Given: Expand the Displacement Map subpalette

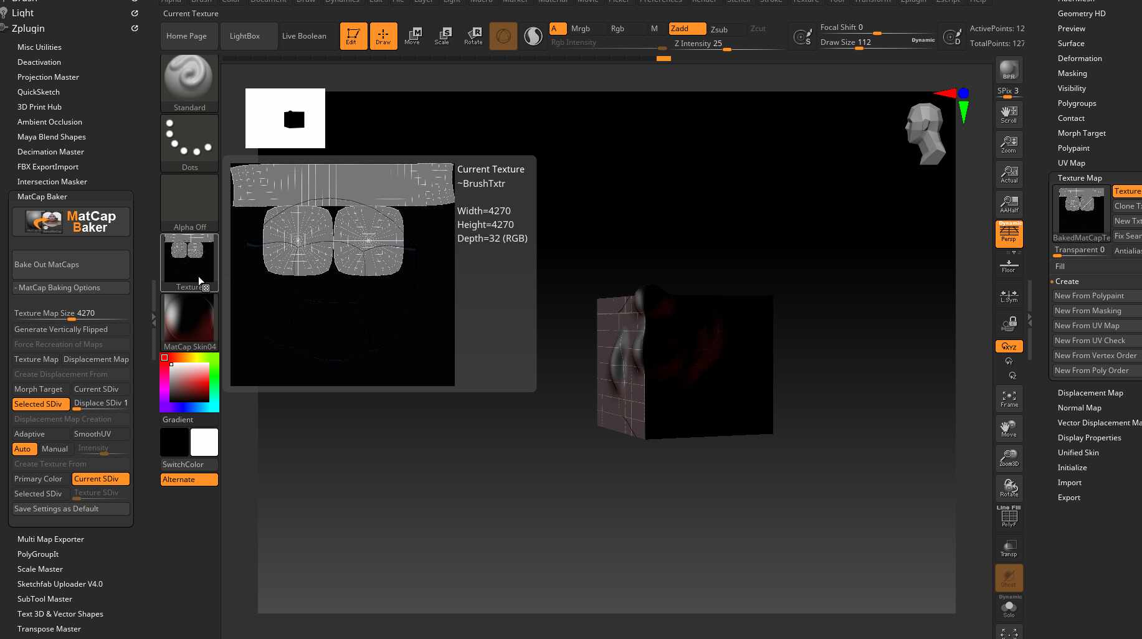Looking at the screenshot, I should (x=1090, y=393).
